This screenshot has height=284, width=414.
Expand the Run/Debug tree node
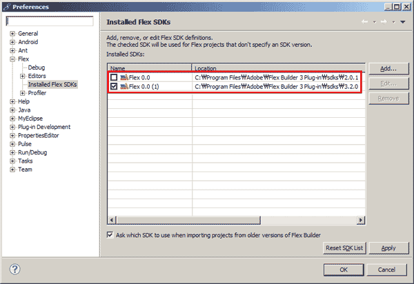click(x=12, y=152)
